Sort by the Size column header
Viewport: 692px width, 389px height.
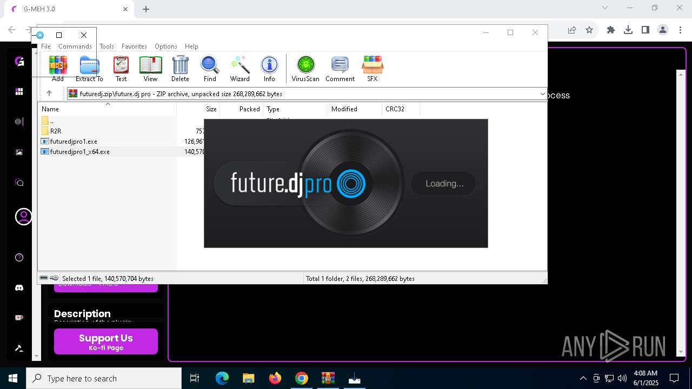click(198, 109)
